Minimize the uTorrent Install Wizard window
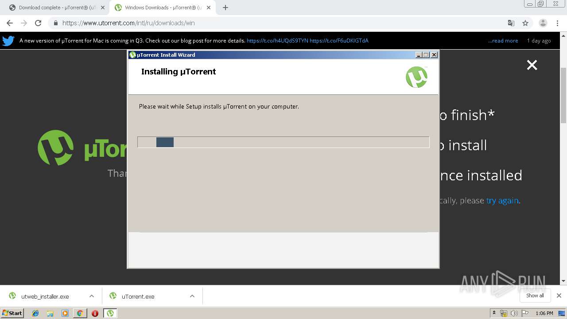The image size is (567, 319). tap(419, 55)
